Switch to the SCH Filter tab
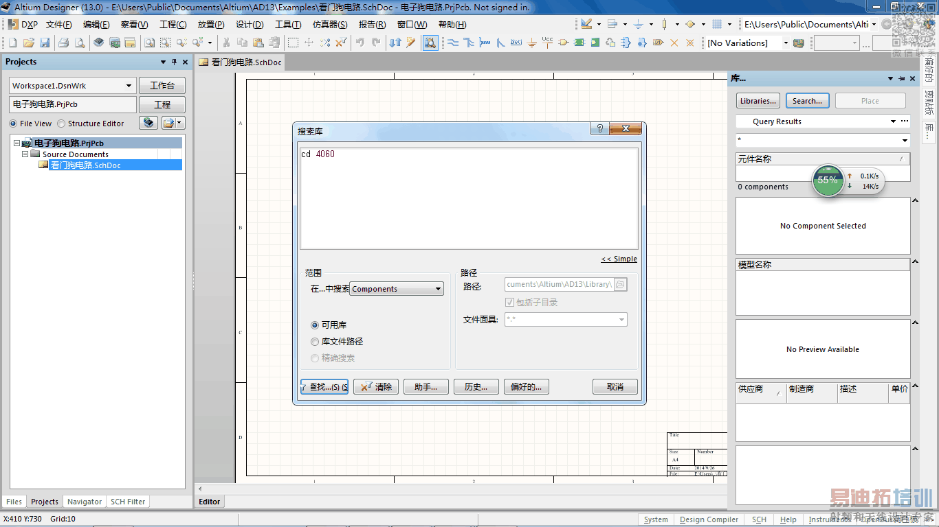The width and height of the screenshot is (939, 527). pyautogui.click(x=128, y=502)
